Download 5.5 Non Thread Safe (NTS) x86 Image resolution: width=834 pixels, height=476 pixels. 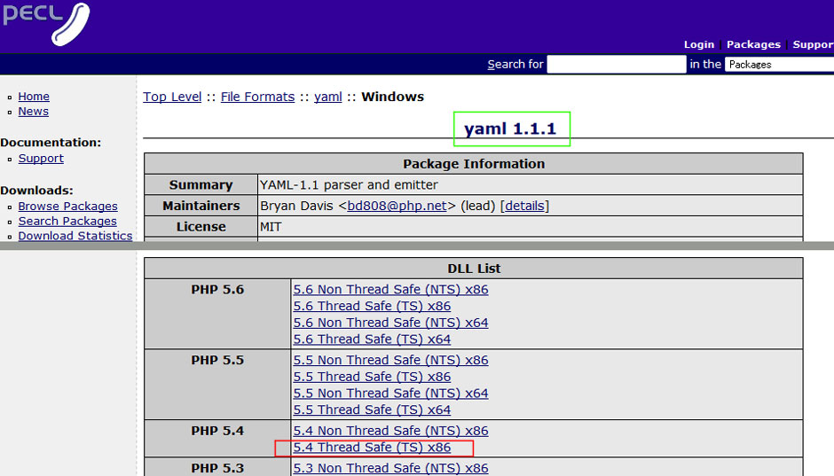(x=391, y=360)
